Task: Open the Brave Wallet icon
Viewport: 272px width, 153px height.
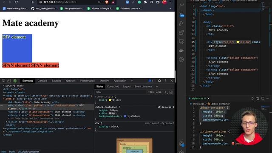Action: click(158, 2)
